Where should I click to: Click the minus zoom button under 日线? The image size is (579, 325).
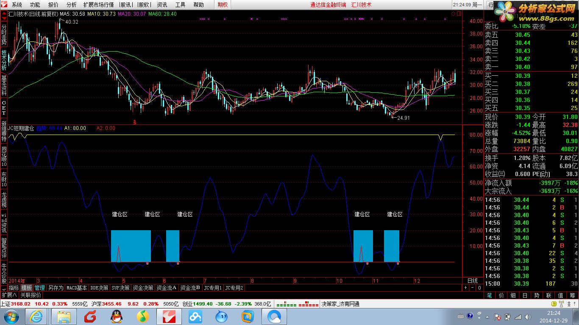coord(473,288)
